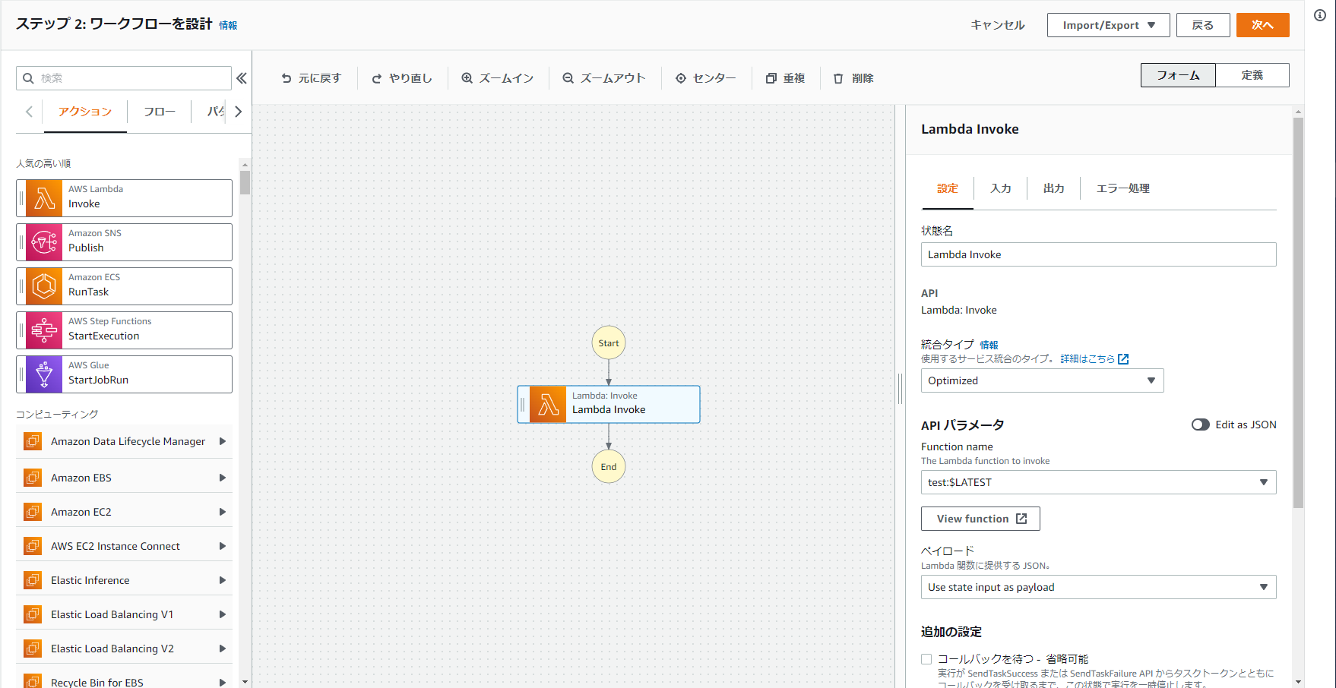Click the View function link
This screenshot has height=688, width=1336.
(x=980, y=518)
